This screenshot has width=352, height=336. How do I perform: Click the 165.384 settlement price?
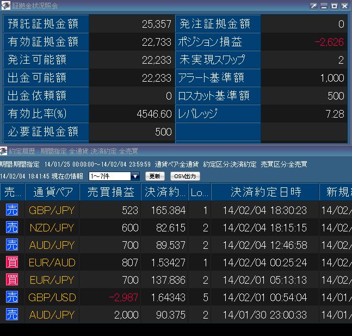point(168,210)
